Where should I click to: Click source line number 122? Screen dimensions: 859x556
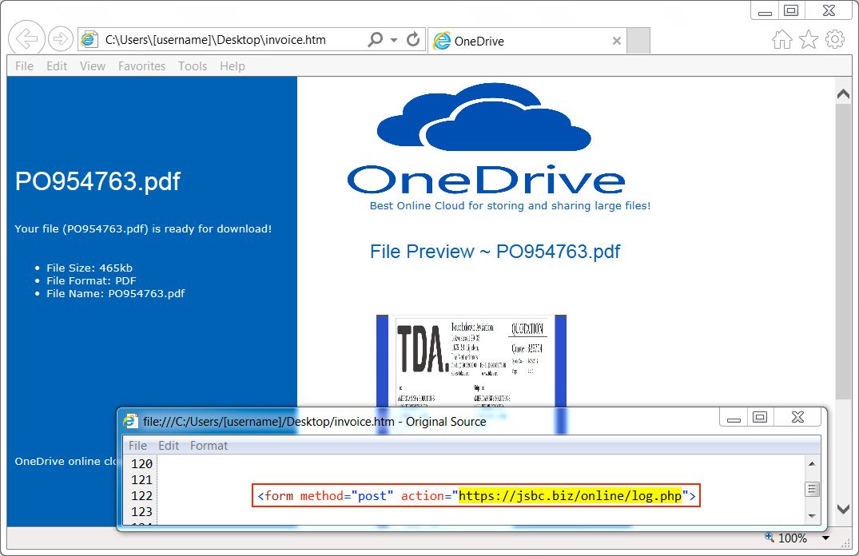tap(142, 496)
